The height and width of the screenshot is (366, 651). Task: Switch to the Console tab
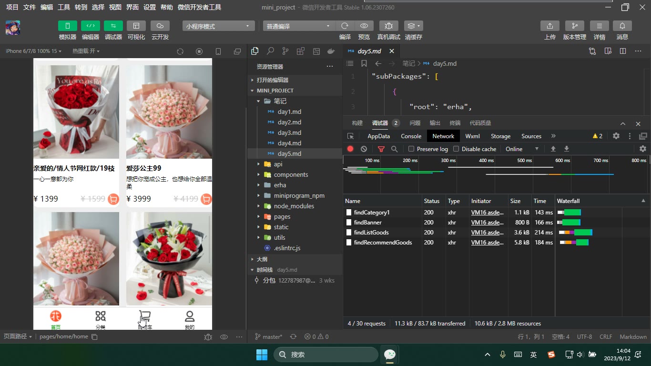pyautogui.click(x=411, y=136)
